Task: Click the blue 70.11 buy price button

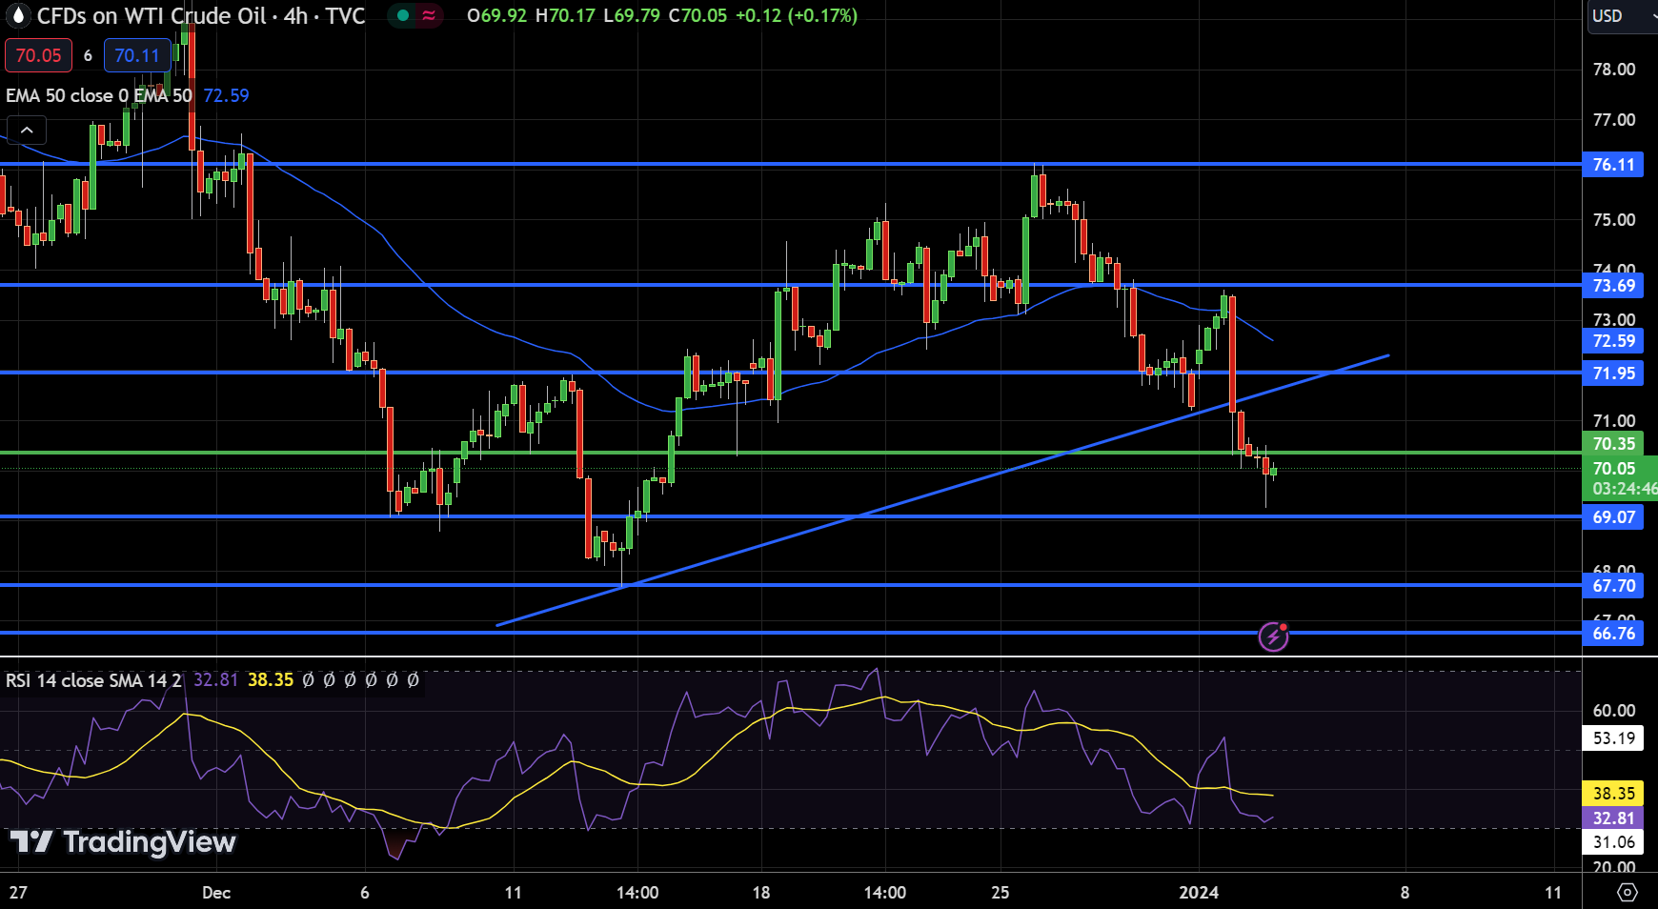Action: (x=137, y=55)
